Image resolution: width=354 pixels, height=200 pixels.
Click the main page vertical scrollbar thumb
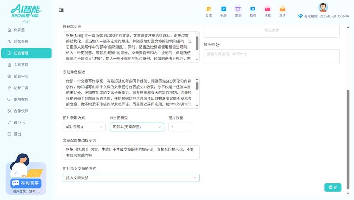[348, 140]
